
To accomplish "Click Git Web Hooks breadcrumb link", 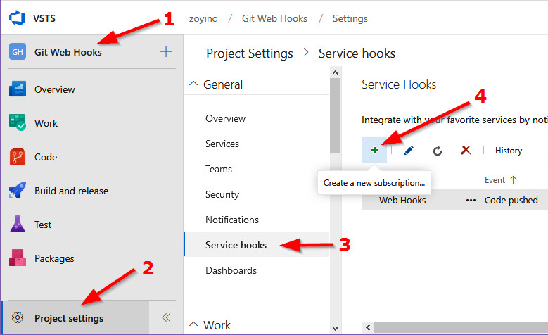I will tap(274, 18).
